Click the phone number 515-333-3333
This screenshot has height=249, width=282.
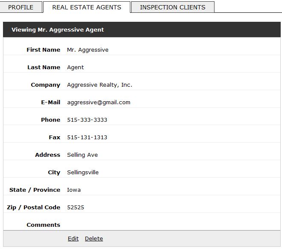click(87, 120)
